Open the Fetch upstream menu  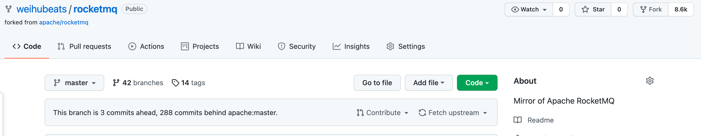453,113
